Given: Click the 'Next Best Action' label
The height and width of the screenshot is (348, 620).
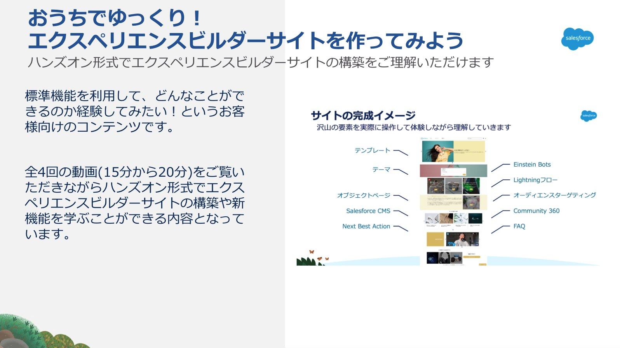Looking at the screenshot, I should click(366, 226).
